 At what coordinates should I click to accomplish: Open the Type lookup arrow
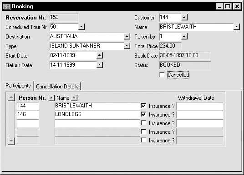[x=127, y=46]
